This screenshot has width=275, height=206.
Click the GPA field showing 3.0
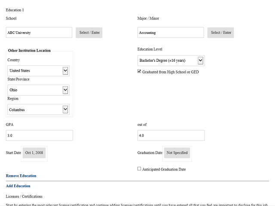click(40, 136)
